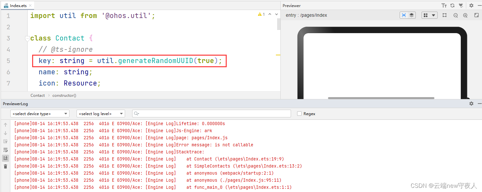
Task: Click the rotate frame icon in Previewer
Action: click(x=444, y=15)
